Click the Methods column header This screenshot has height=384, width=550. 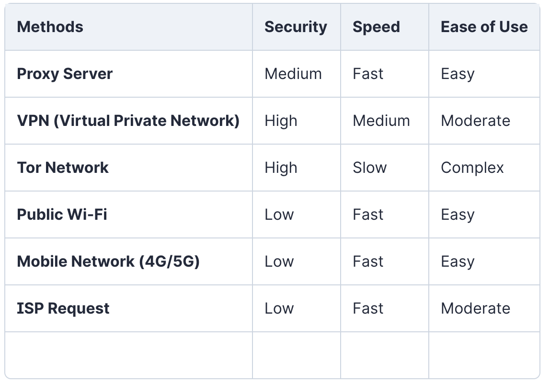tap(50, 27)
